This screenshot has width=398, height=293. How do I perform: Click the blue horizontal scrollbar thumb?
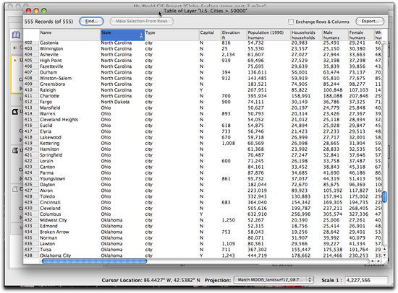(94, 261)
